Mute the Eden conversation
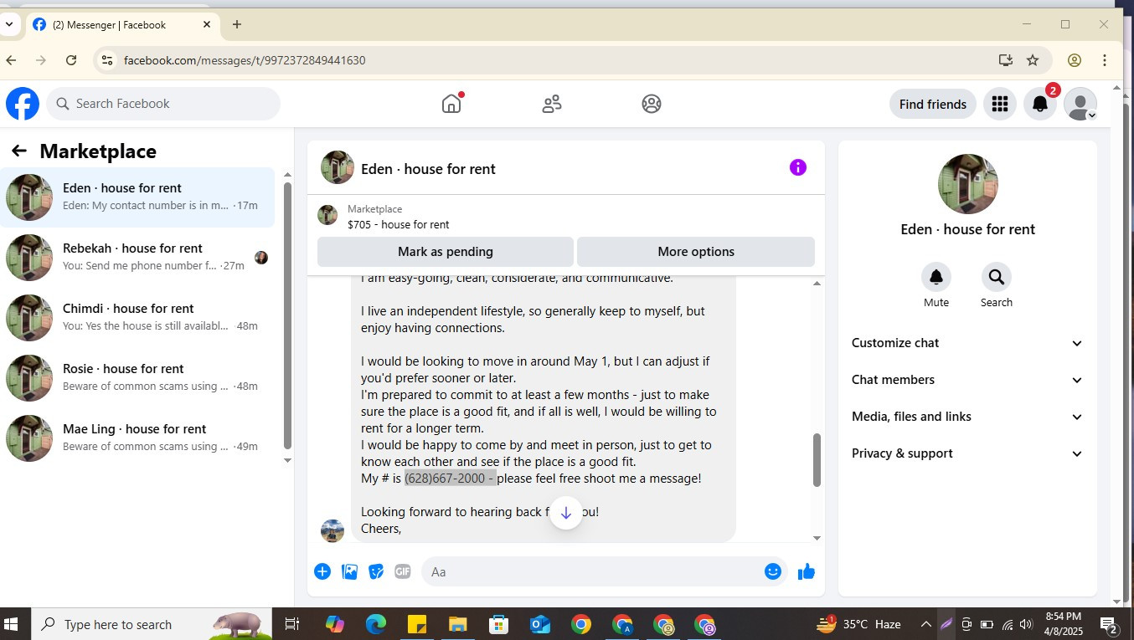 tap(936, 277)
